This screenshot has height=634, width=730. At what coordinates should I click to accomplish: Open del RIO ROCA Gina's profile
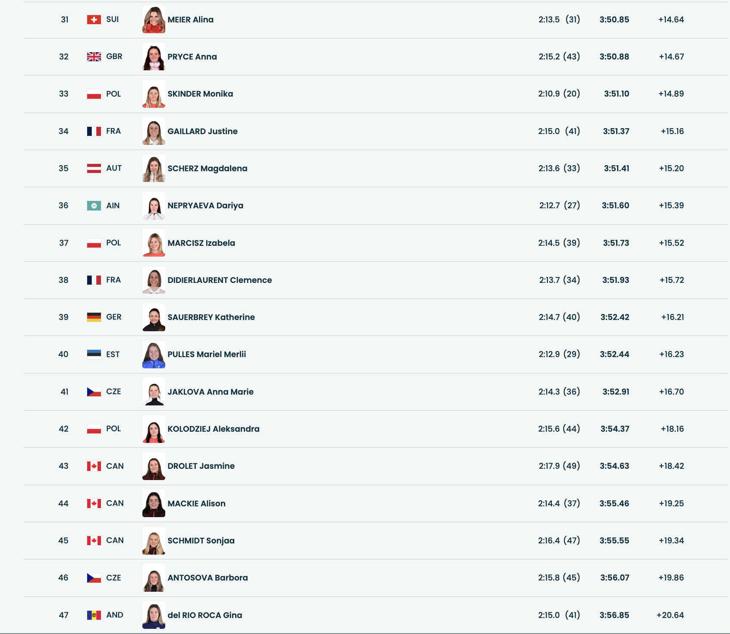tap(205, 615)
